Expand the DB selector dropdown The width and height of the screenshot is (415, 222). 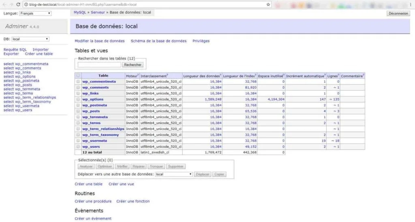(x=30, y=39)
